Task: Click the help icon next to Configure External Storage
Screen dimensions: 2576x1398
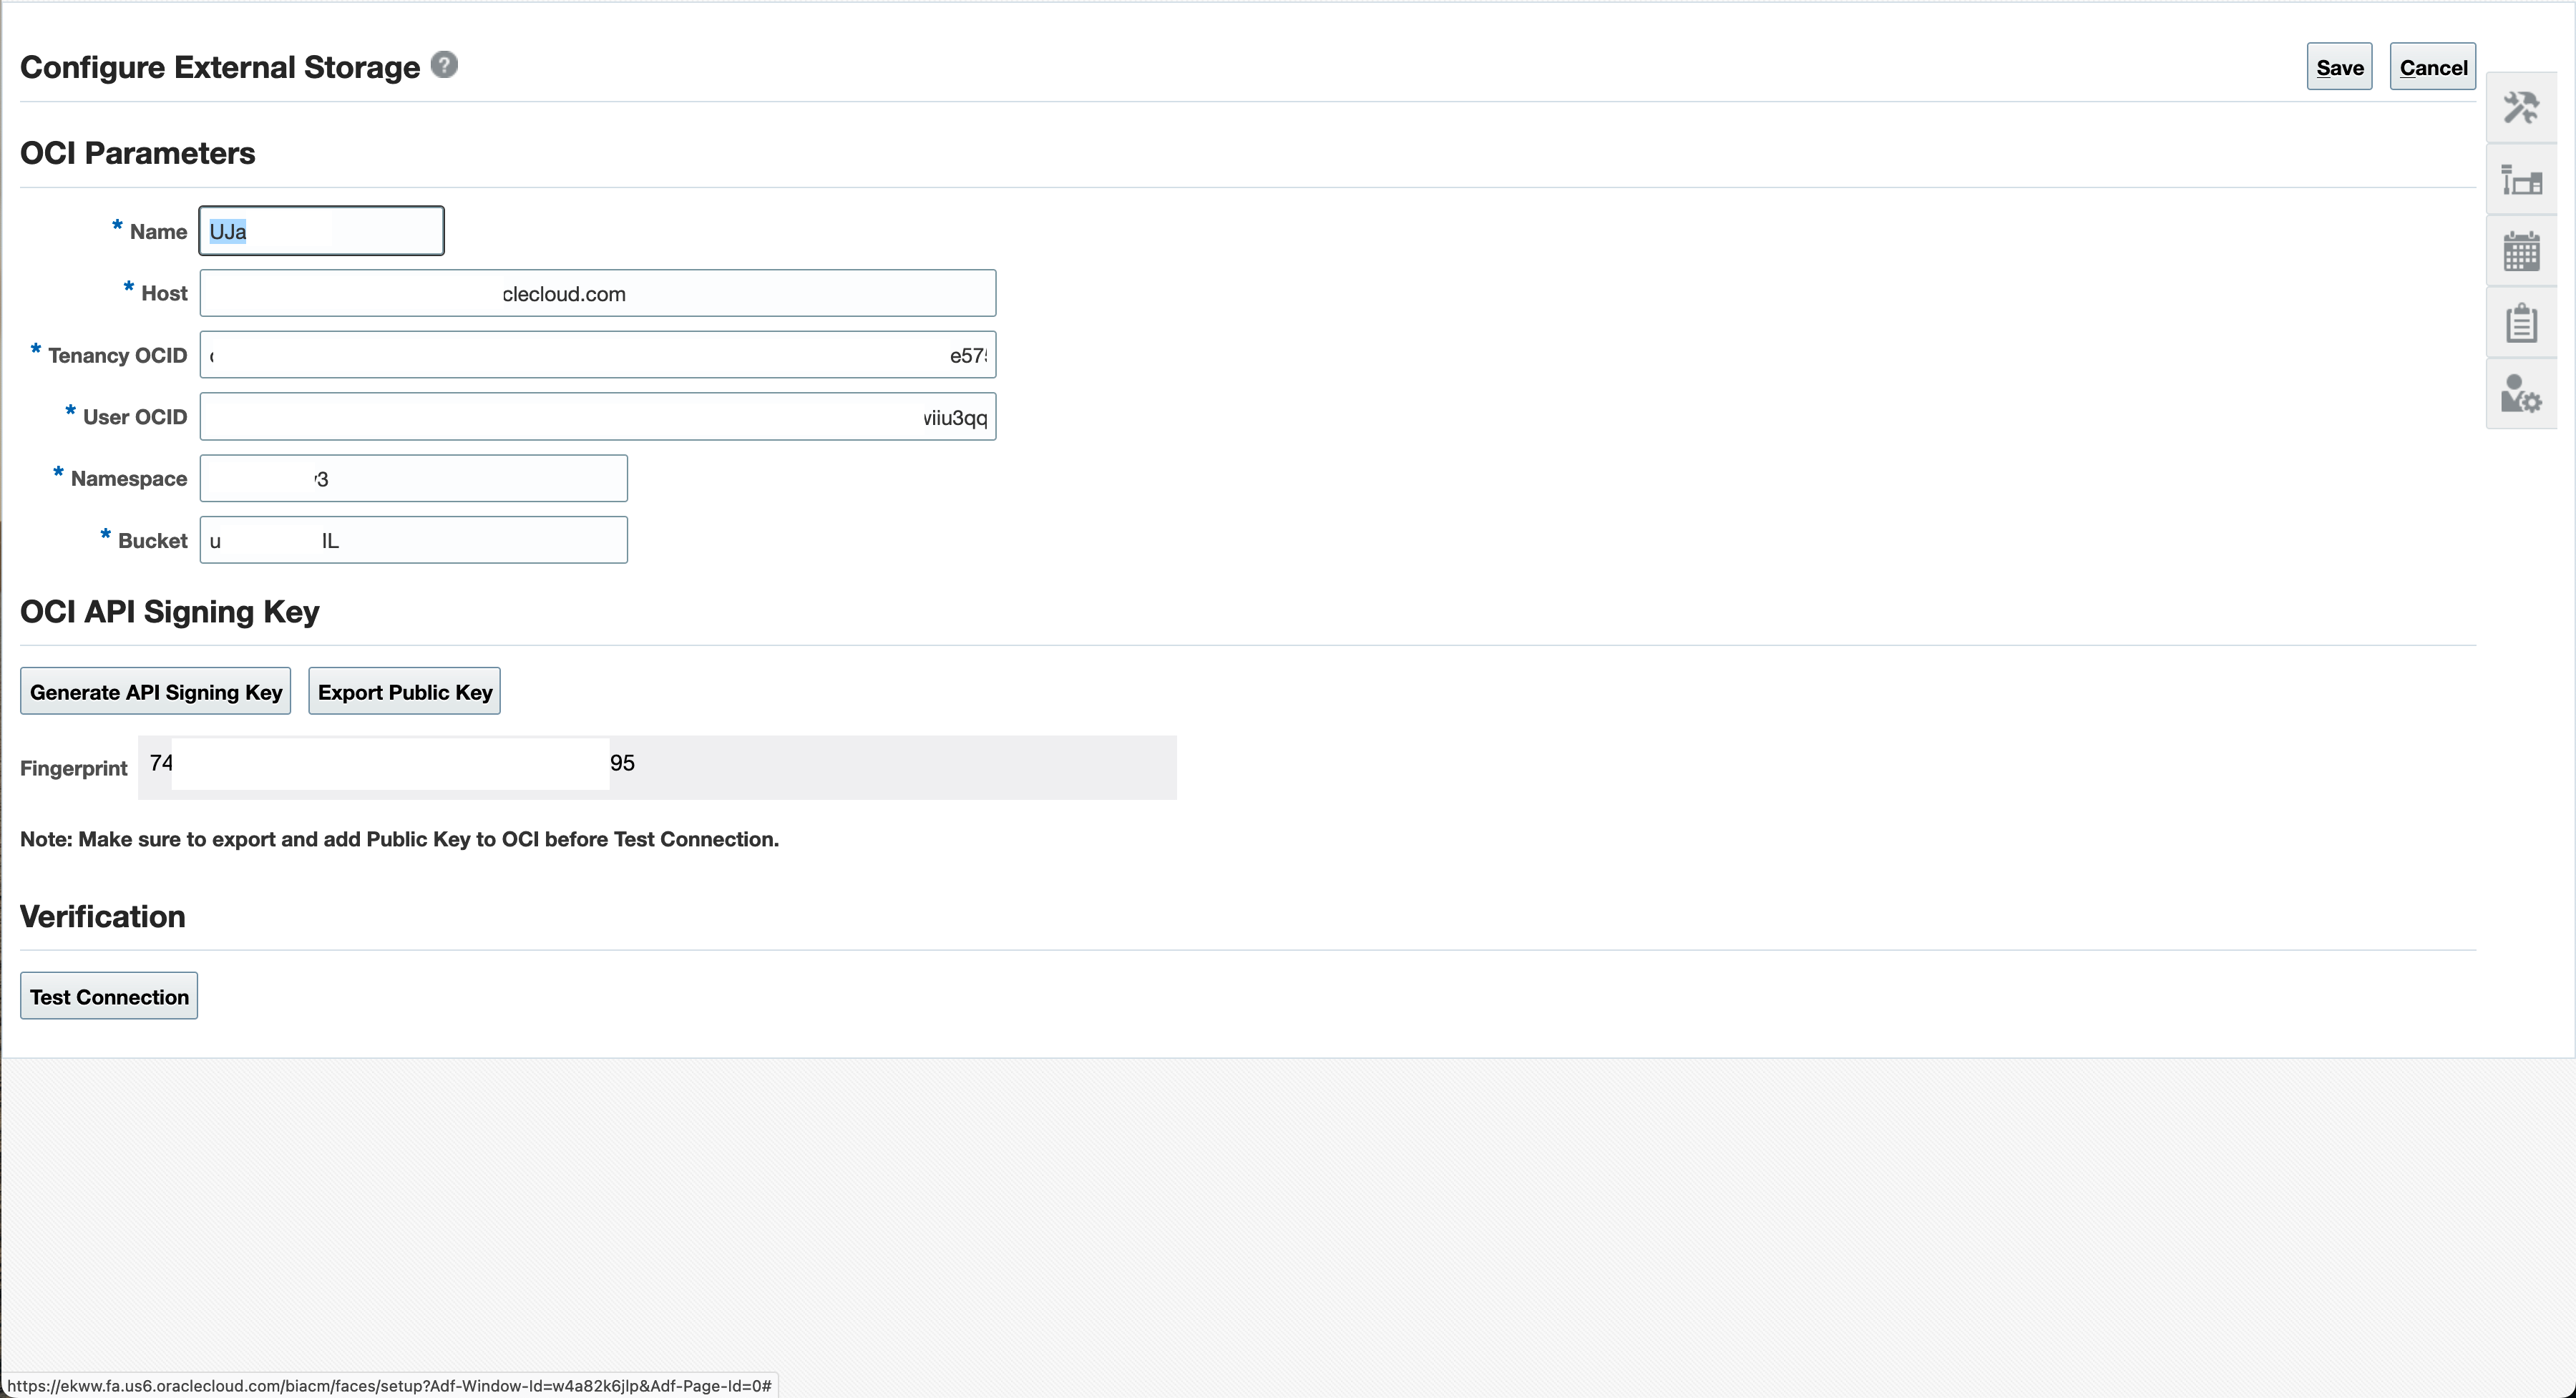Action: click(443, 64)
